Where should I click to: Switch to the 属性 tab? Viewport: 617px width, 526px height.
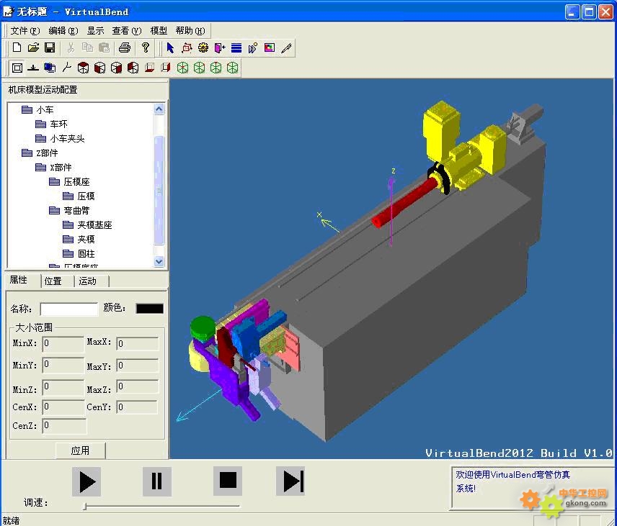(19, 280)
